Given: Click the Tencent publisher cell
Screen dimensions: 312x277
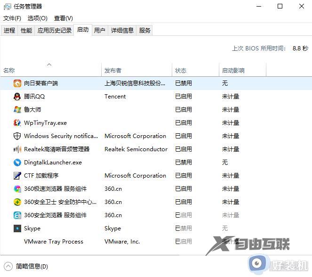Looking at the screenshot, I should 115,97.
